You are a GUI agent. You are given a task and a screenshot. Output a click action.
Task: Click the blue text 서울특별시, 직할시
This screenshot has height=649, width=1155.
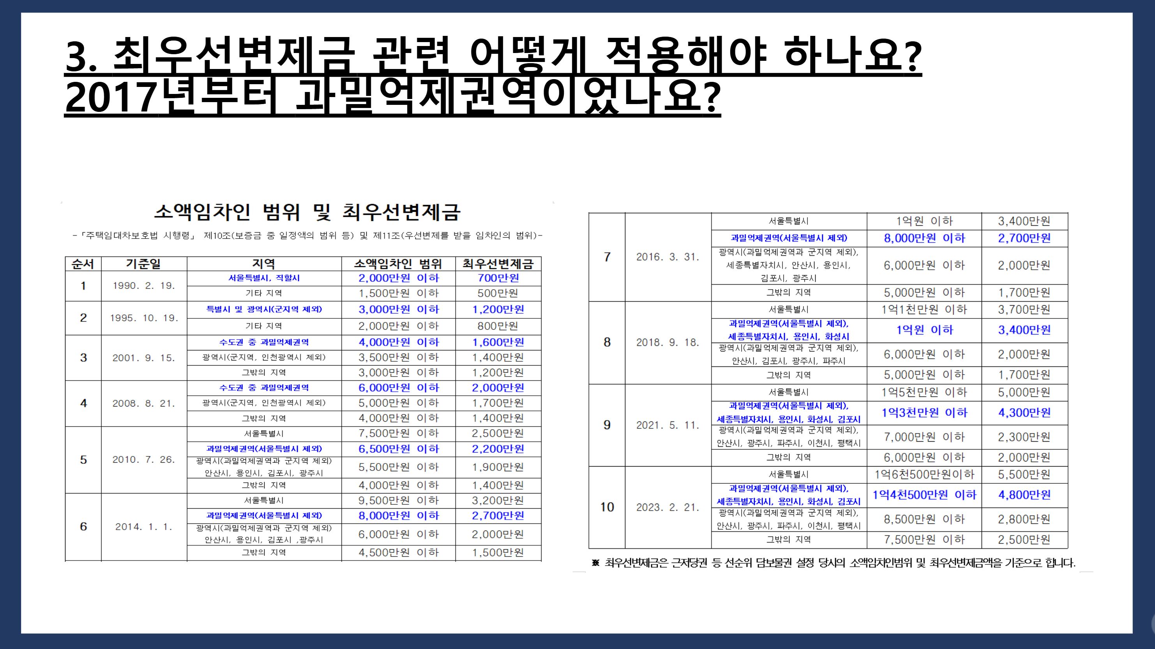click(x=264, y=278)
